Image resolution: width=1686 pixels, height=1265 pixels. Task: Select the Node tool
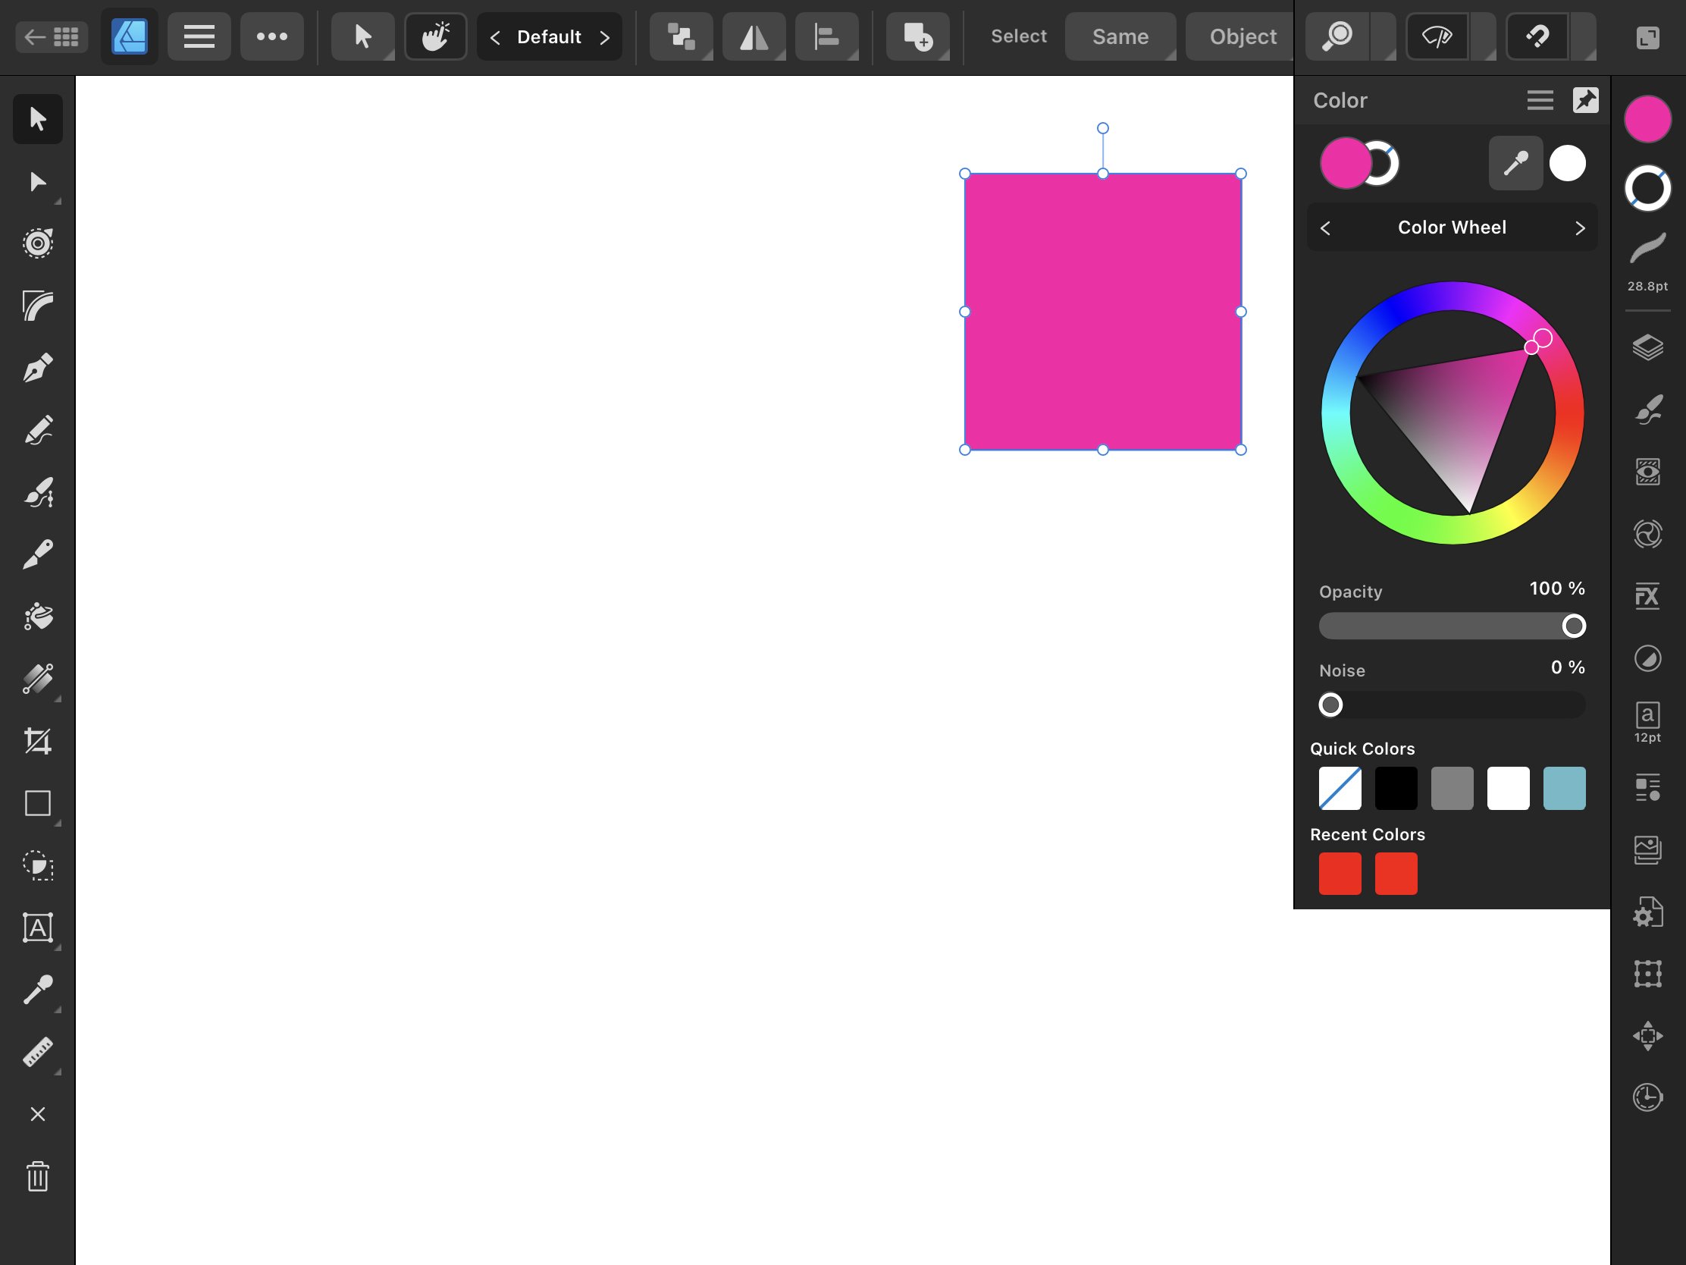point(37,181)
